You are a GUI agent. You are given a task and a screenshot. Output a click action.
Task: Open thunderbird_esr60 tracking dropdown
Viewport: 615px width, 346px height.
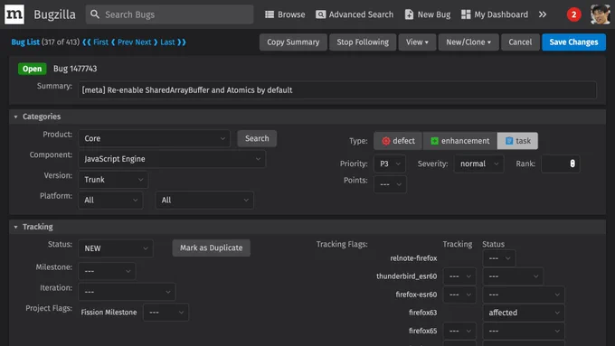coord(459,276)
